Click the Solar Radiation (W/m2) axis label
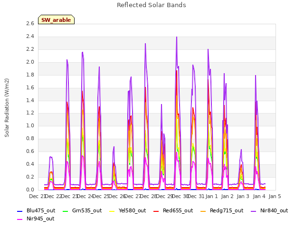This screenshot has width=304, height=228. point(7,108)
